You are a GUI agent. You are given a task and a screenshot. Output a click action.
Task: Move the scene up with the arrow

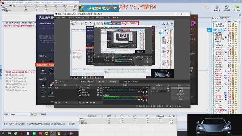[64, 103]
